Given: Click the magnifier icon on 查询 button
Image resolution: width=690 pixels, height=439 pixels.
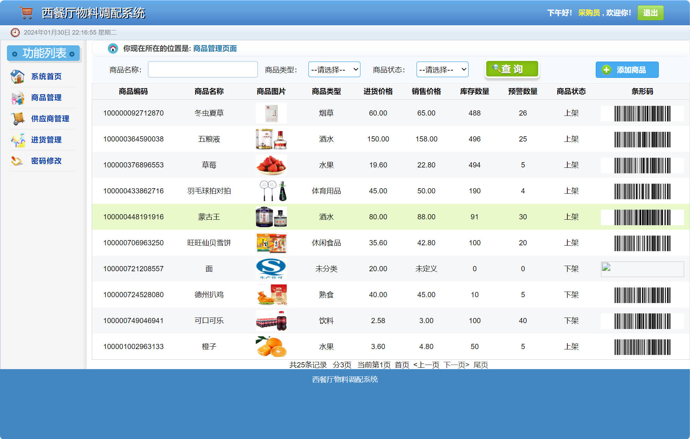Looking at the screenshot, I should point(496,69).
